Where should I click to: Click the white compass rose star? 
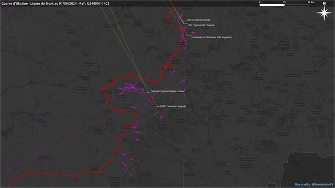tap(324, 13)
